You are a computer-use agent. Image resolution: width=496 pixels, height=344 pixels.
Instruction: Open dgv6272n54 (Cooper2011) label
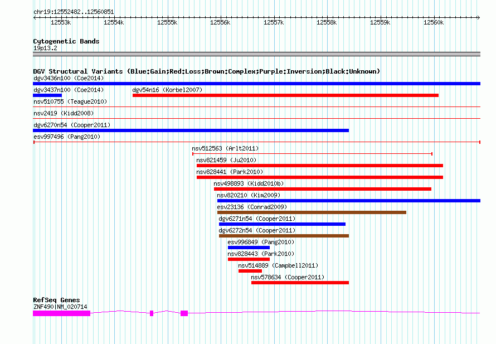(257, 230)
